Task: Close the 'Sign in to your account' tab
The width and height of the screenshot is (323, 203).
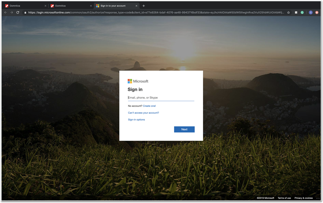Action: [x=136, y=6]
